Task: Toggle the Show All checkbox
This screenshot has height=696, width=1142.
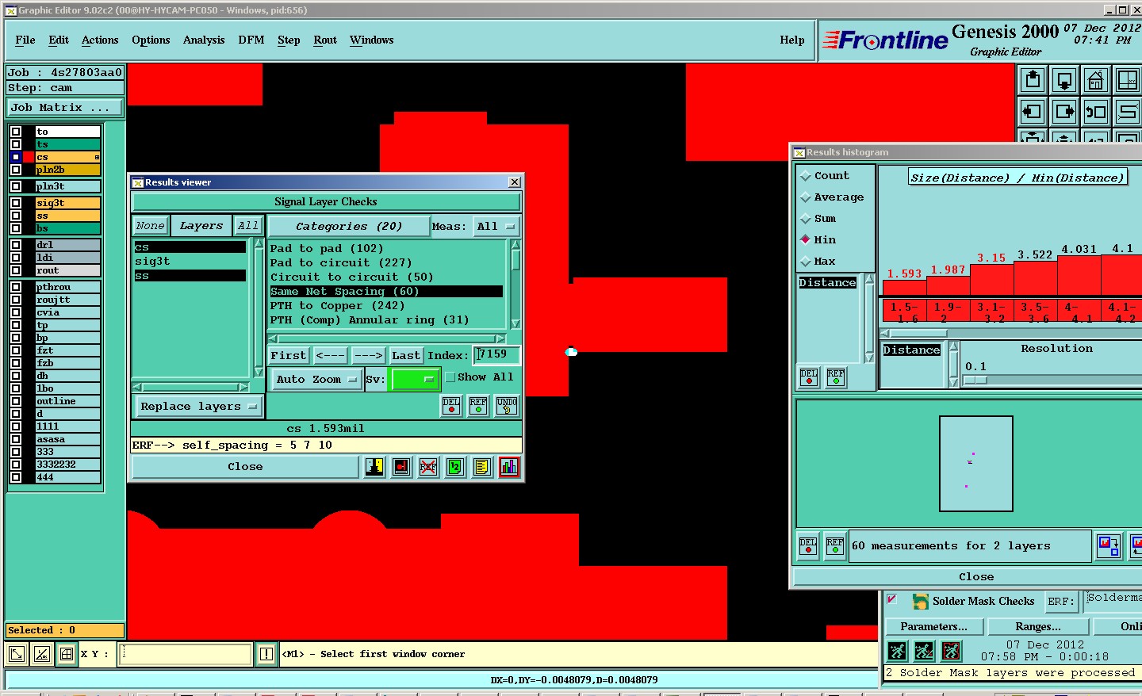Action: (450, 377)
